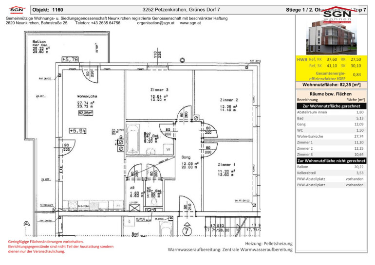
Task: Select the fGEE factor value 0,84
Action: point(357,74)
